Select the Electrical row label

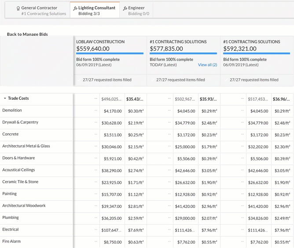10,229
